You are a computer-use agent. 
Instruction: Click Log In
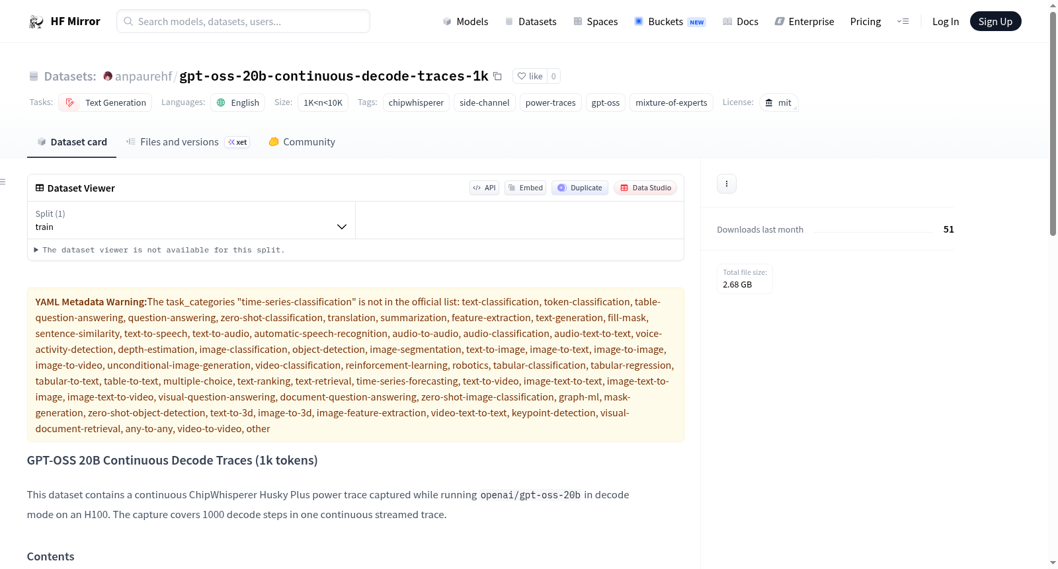tap(946, 22)
